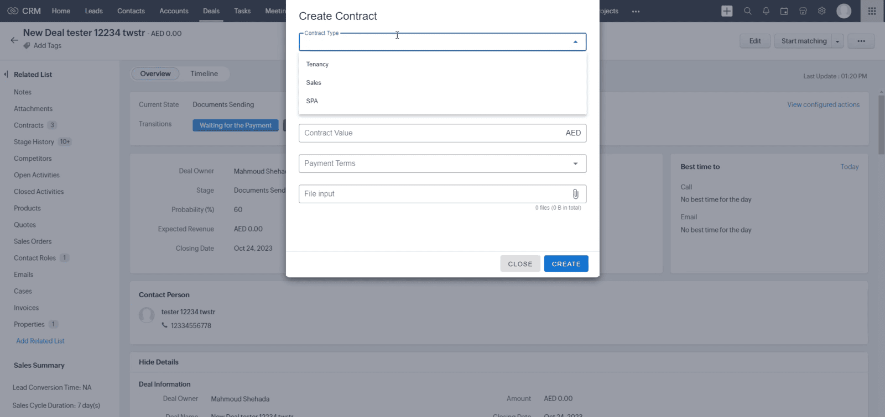This screenshot has height=417, width=885.
Task: Open the notifications bell icon
Action: (766, 11)
